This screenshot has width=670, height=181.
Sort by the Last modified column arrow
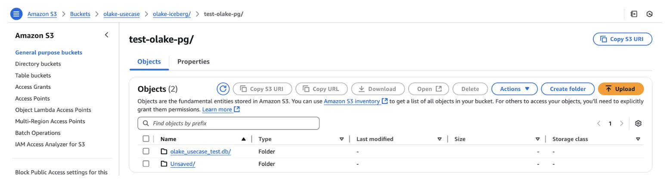pyautogui.click(x=439, y=139)
